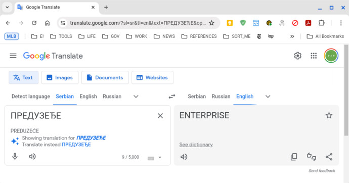Open the red blocked-circle extension
This screenshot has height=183, width=349.
click(x=295, y=23)
